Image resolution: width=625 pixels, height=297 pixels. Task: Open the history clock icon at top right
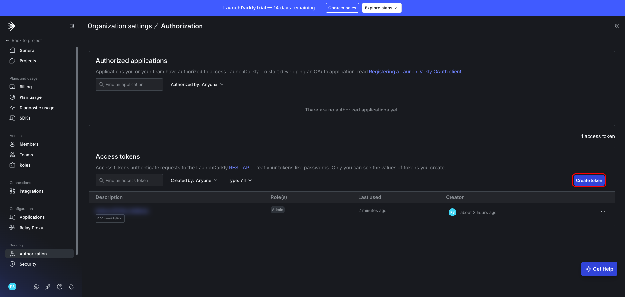tap(617, 26)
